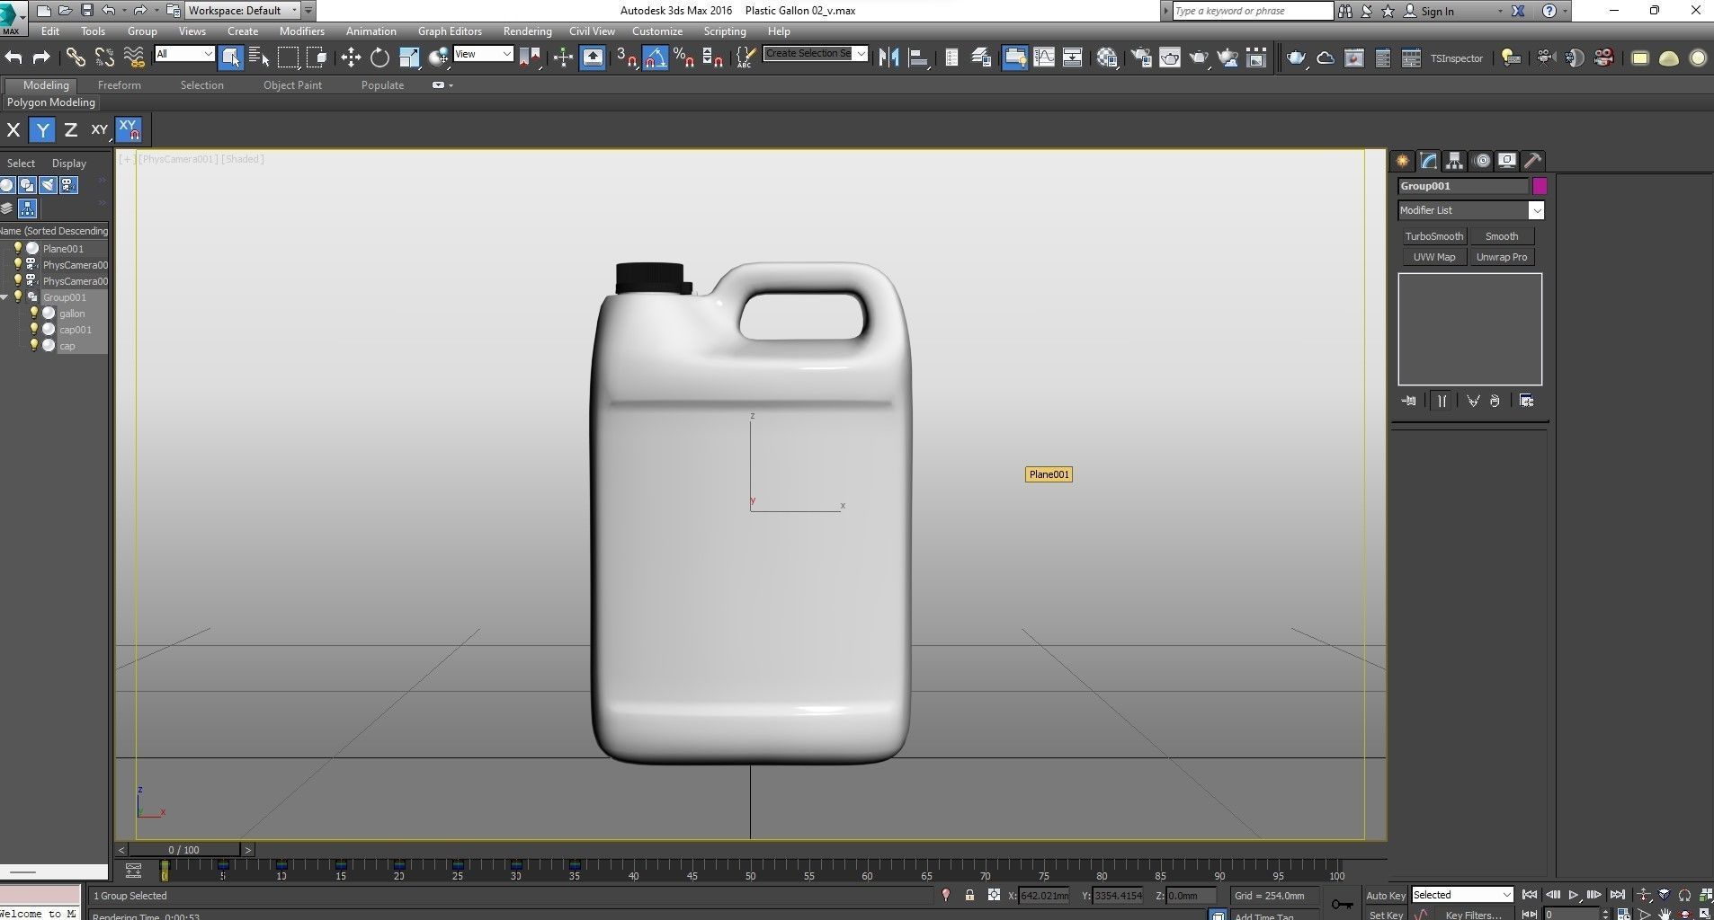
Task: Click Remove modifier from the stack icon
Action: coord(1495,401)
